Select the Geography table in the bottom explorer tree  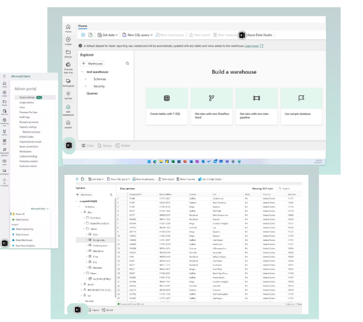coord(100,240)
